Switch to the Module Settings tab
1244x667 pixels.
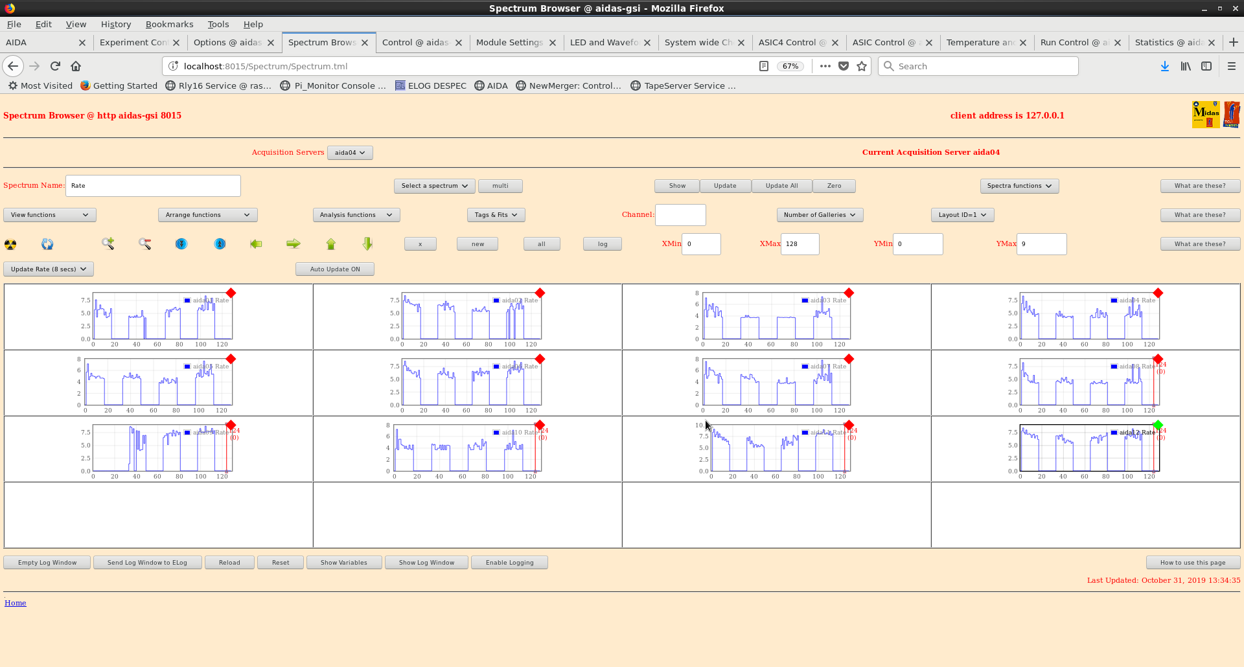[509, 42]
